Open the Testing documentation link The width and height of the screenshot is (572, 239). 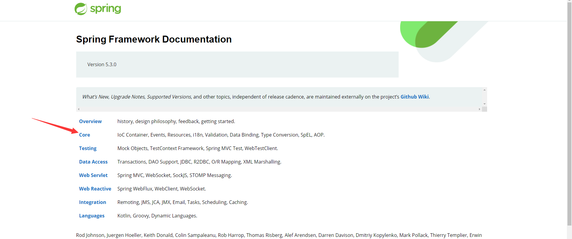pos(88,148)
